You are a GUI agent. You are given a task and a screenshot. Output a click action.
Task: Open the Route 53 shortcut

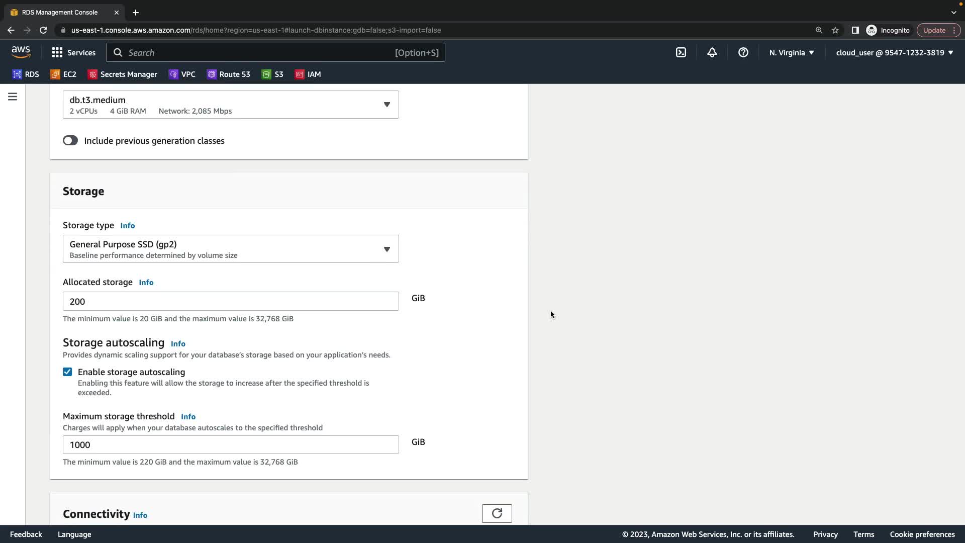coord(229,74)
